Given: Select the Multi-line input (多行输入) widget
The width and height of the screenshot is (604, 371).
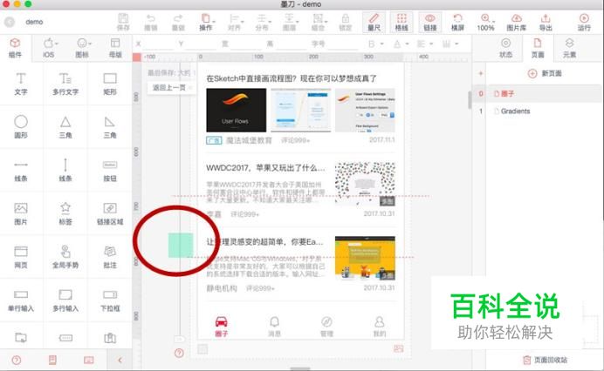Looking at the screenshot, I should point(65,300).
